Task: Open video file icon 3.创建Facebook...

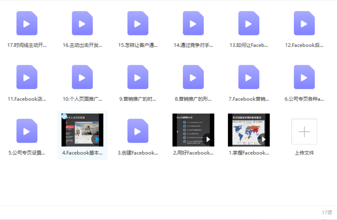Action: (138, 131)
